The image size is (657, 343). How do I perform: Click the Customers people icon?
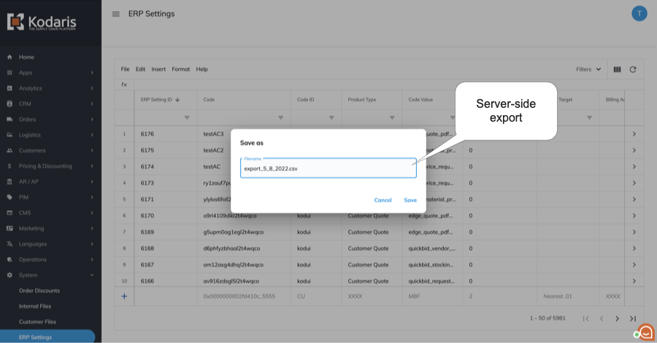[9, 151]
